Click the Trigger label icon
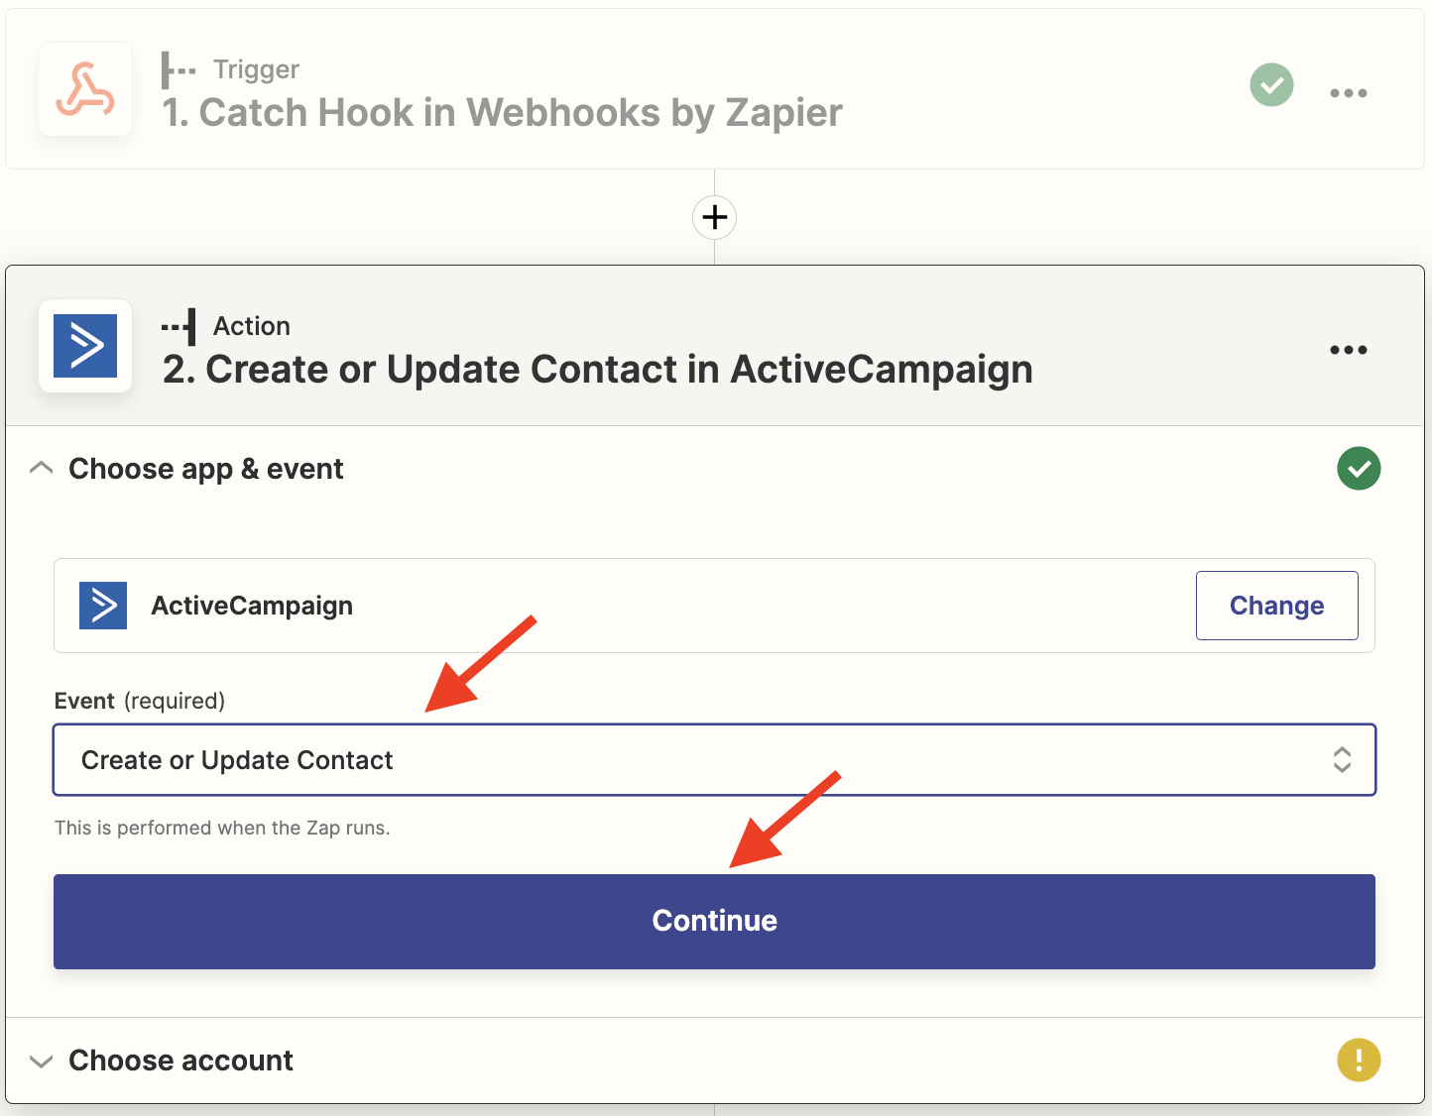 pos(179,70)
